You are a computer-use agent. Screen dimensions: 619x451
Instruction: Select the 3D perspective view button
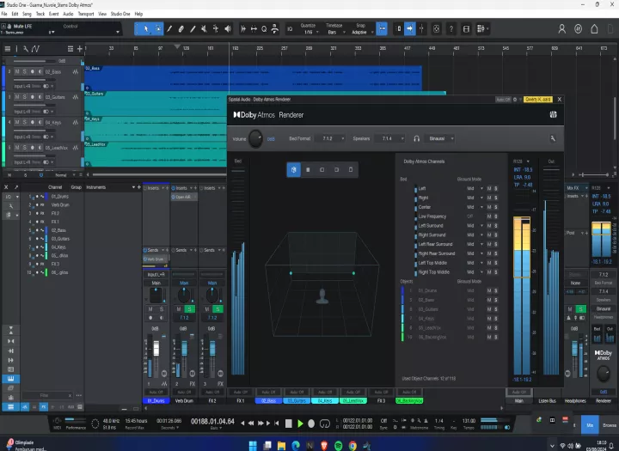click(x=294, y=170)
